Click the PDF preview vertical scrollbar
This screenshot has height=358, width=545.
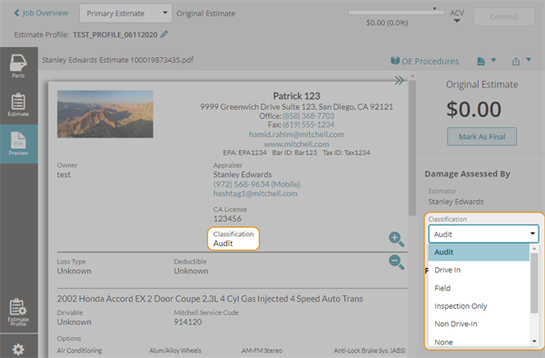click(412, 148)
